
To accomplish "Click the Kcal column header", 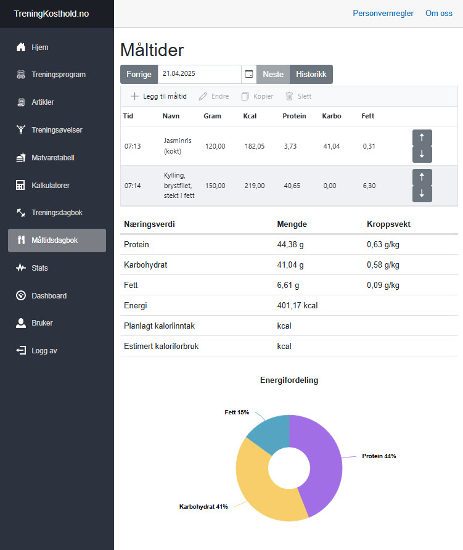I will [250, 116].
